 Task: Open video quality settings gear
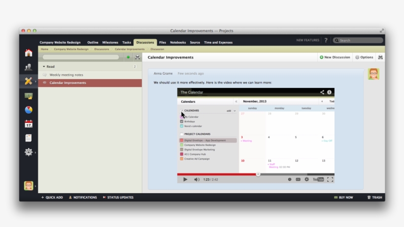(306, 179)
